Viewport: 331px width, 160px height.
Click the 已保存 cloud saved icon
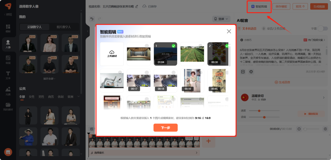tap(144, 6)
